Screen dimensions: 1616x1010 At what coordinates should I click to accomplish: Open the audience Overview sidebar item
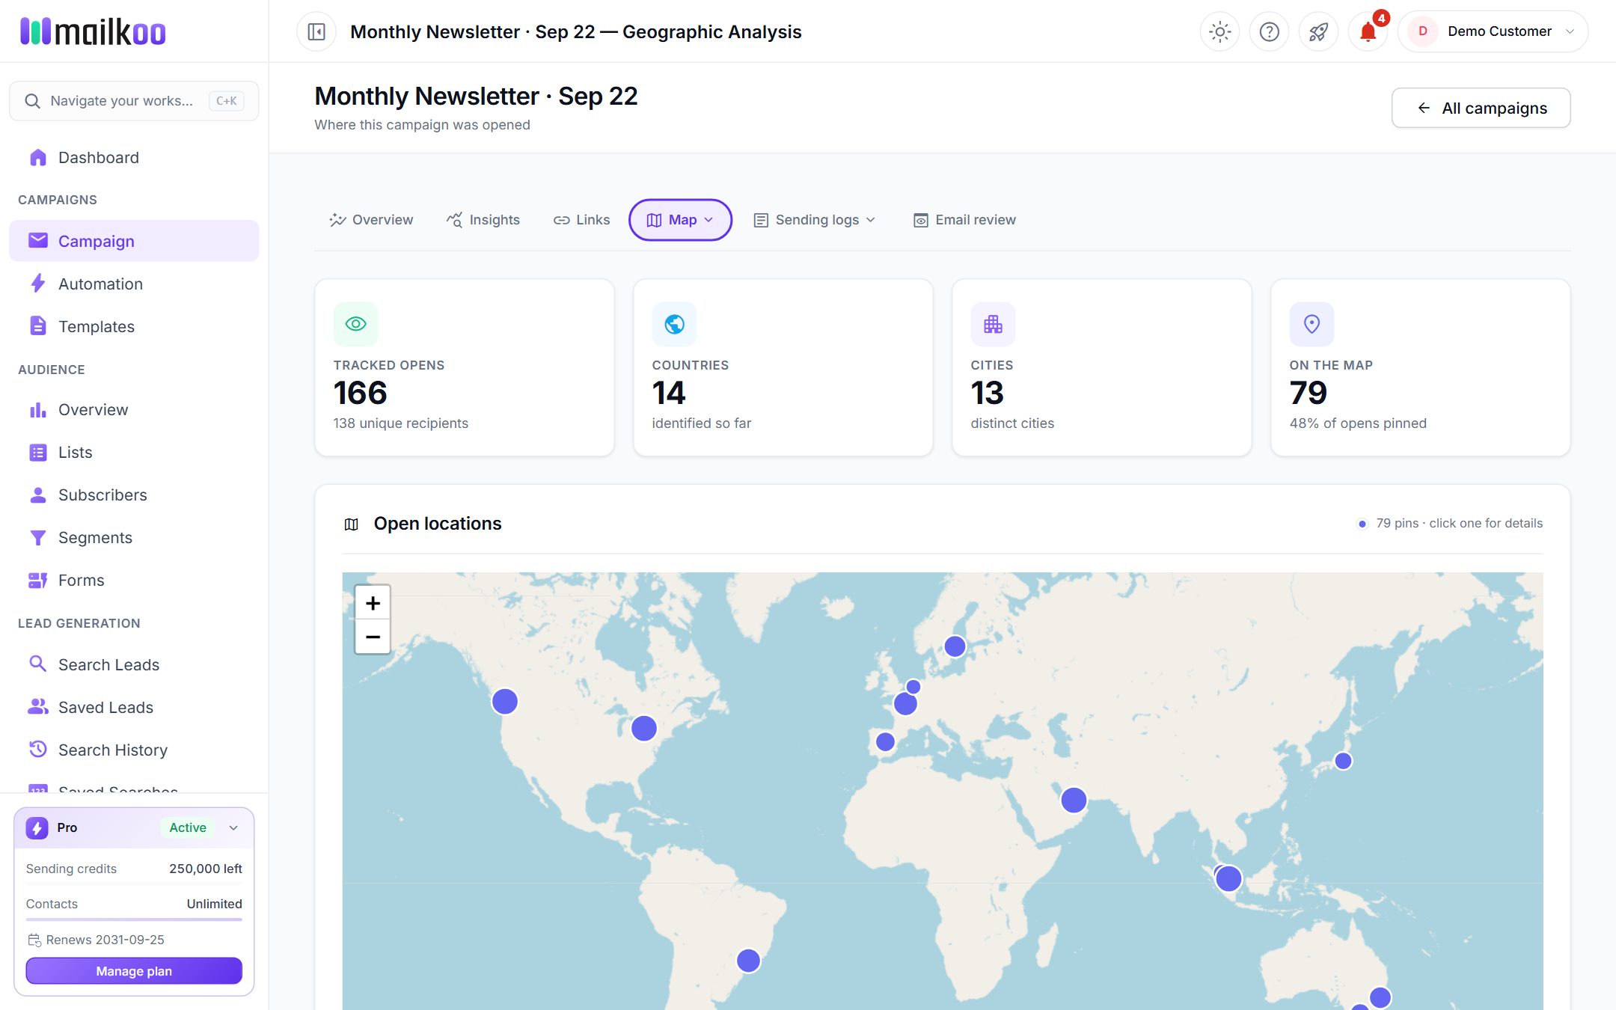coord(134,409)
